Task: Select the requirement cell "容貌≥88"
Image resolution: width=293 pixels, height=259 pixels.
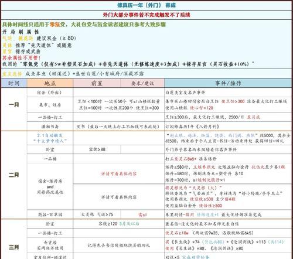Action: click(x=97, y=149)
